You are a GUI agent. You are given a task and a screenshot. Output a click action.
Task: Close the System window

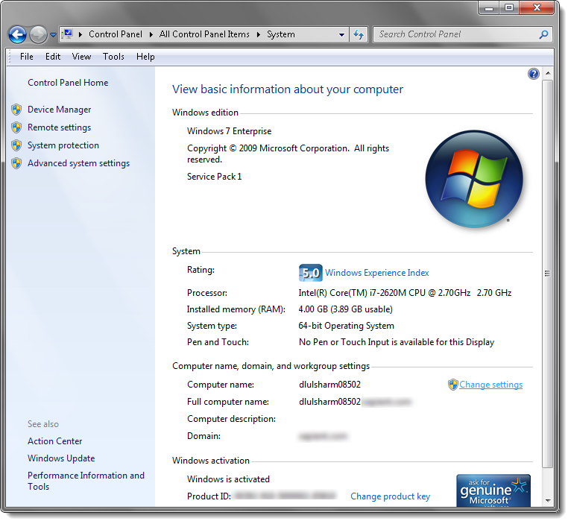pos(537,8)
